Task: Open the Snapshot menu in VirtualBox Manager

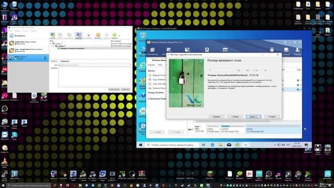Action: [x=26, y=31]
